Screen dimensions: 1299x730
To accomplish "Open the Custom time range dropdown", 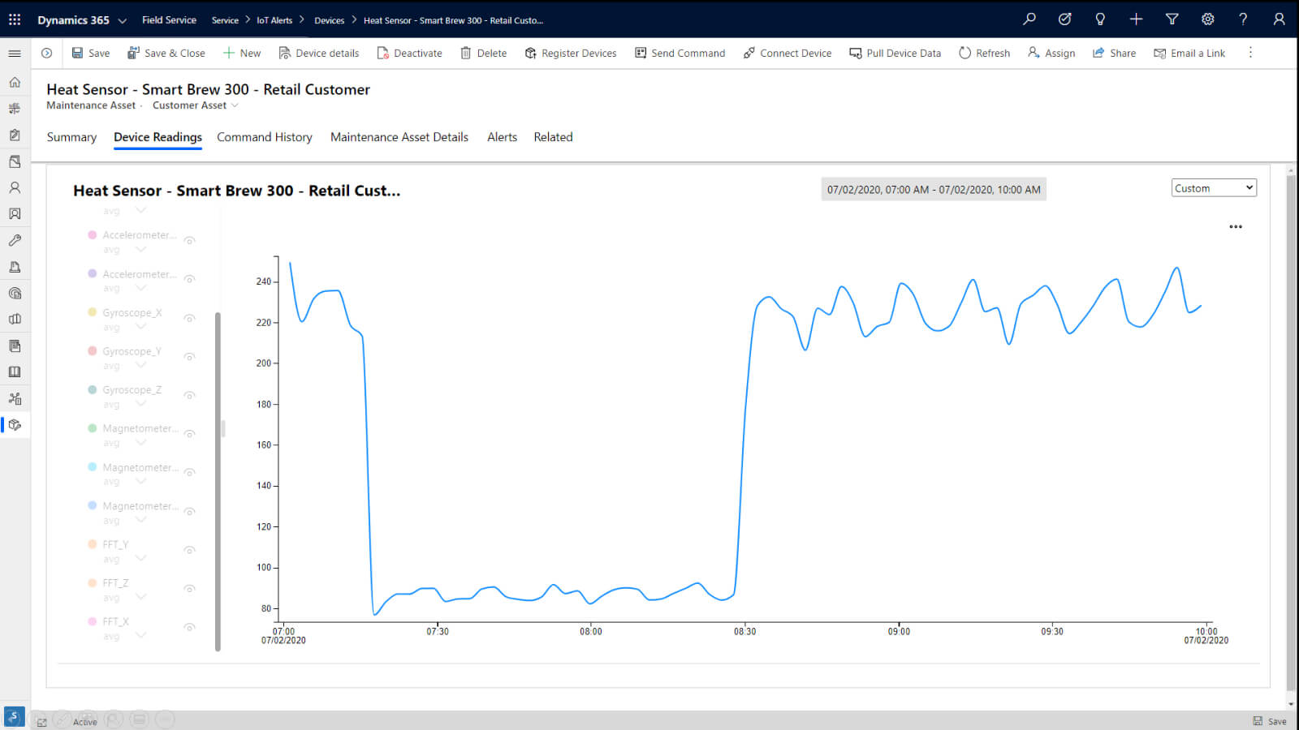I will click(1214, 188).
